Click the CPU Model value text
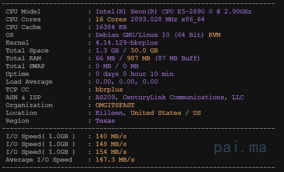Screen dimensions: 284x172 point(173,12)
